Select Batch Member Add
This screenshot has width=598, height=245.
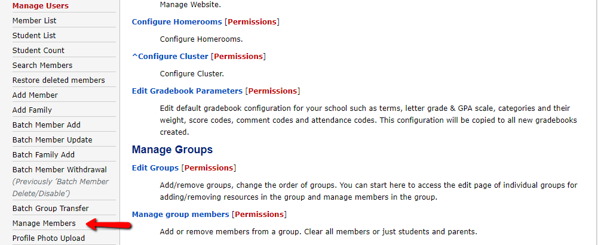47,125
